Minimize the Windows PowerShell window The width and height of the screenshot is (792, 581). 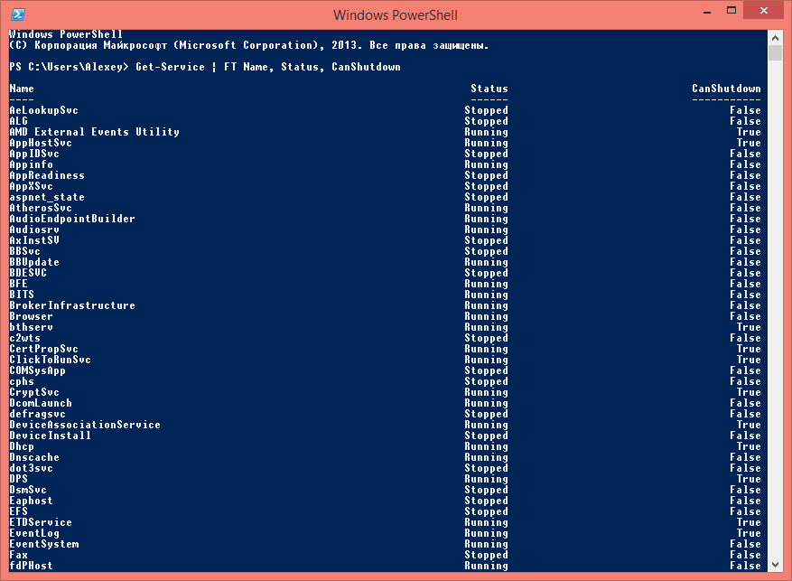(707, 12)
